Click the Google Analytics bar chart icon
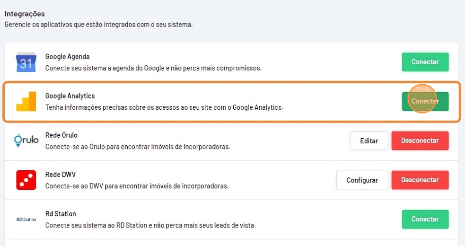Screen dimensions: 465x246 (x=26, y=101)
